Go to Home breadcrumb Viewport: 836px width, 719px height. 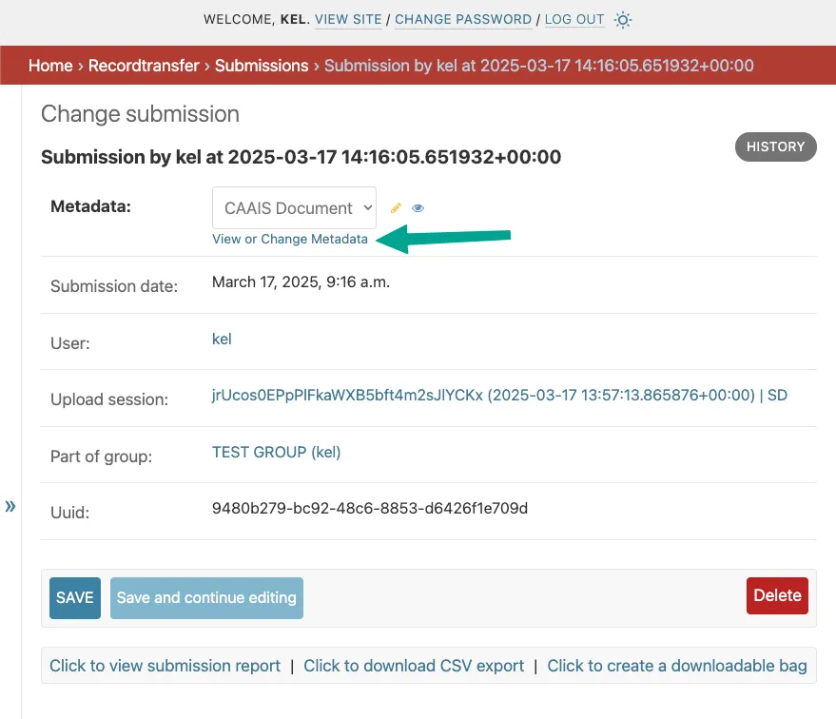[x=50, y=66]
